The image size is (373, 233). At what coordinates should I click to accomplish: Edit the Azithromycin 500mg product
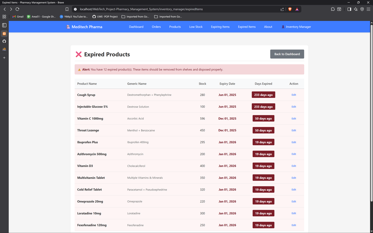pyautogui.click(x=294, y=154)
